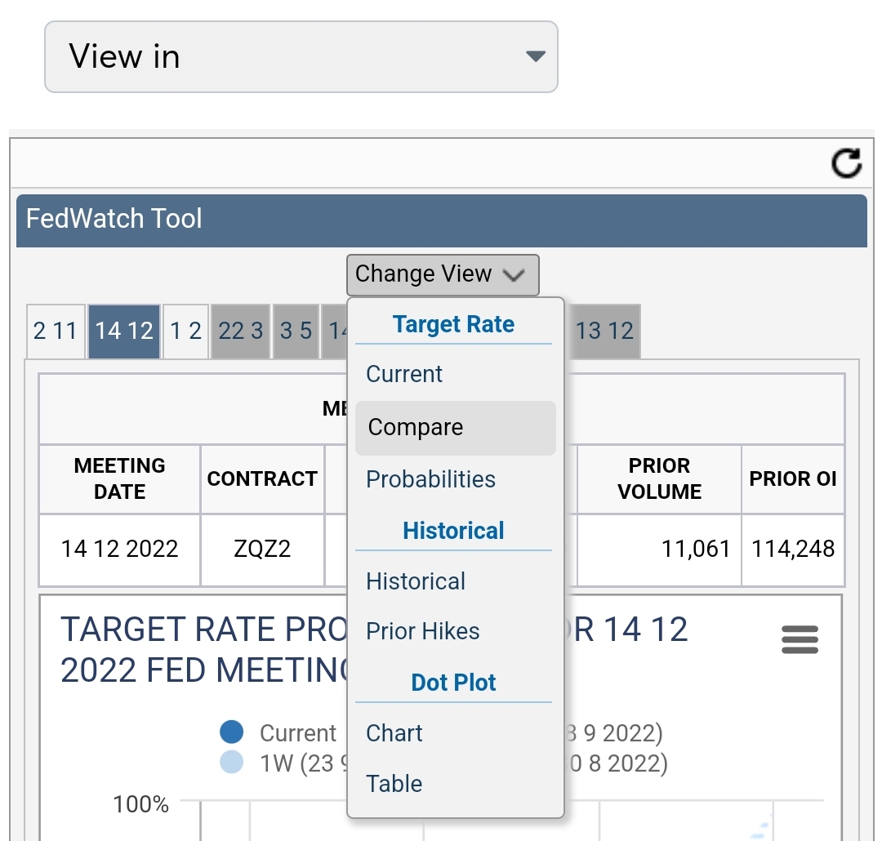The height and width of the screenshot is (841, 882).
Task: Open the View in dropdown
Action: [301, 57]
